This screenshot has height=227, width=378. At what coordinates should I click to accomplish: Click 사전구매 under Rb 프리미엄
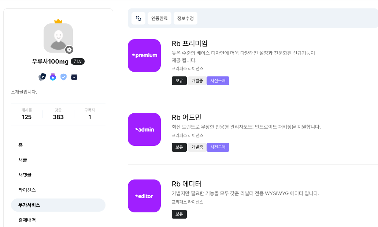point(218,81)
